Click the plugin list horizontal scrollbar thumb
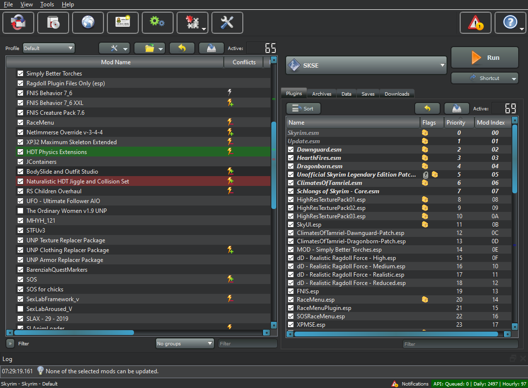Screen dimensions: 528x388 396,334
